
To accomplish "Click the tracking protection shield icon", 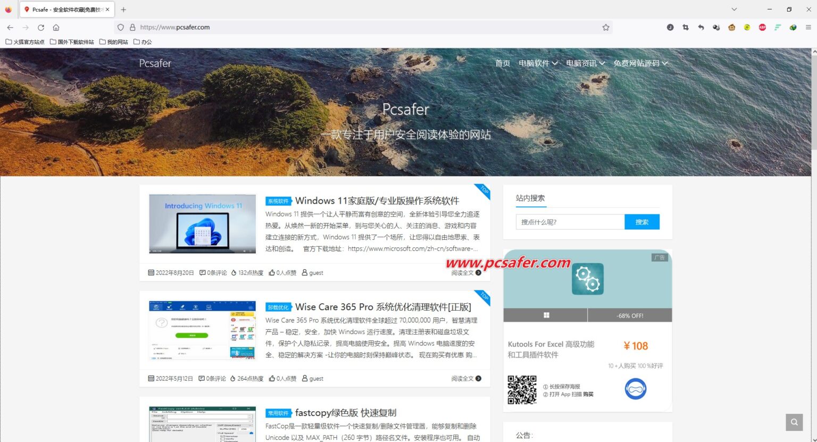I will coord(121,27).
